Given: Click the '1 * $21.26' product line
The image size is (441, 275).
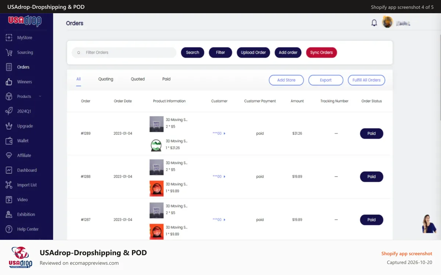Looking at the screenshot, I should pos(173,148).
